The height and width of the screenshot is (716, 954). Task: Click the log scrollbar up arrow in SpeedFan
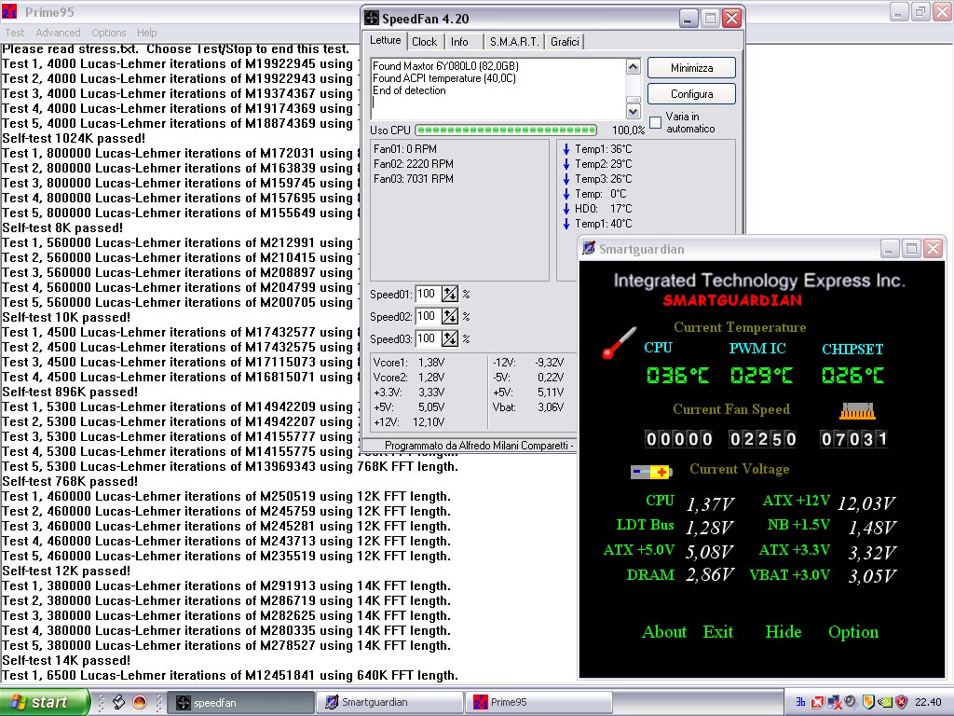633,66
